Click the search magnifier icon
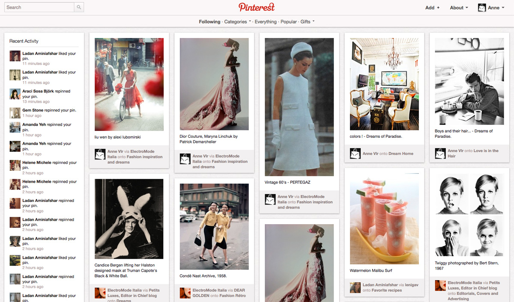Image resolution: width=514 pixels, height=302 pixels. pos(79,7)
